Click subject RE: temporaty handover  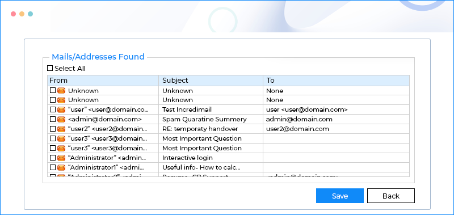tap(200, 129)
